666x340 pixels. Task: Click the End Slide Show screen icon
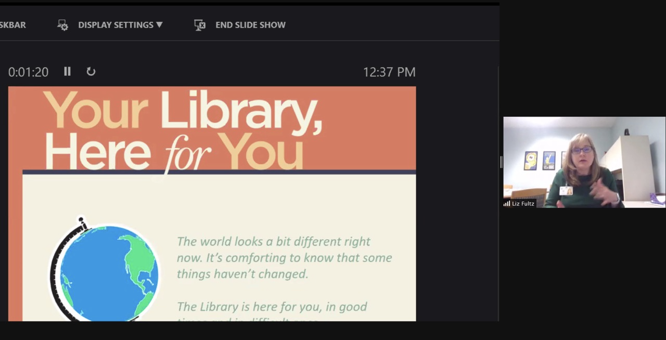pos(200,25)
